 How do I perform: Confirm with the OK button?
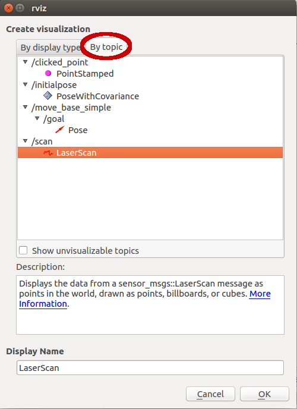click(264, 394)
